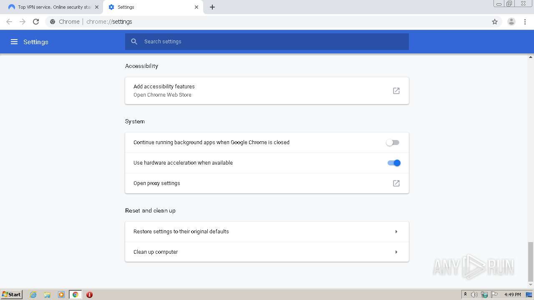Open the Settings hamburger menu
The image size is (534, 300).
[x=14, y=42]
